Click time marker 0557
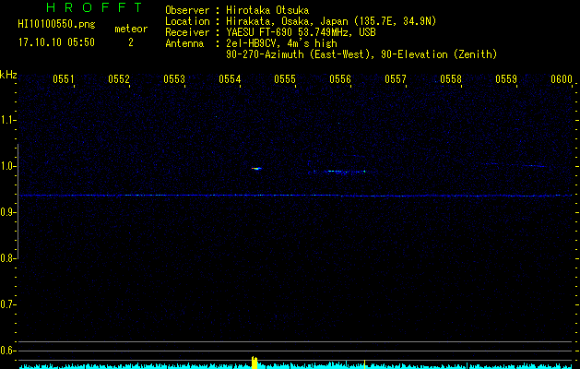 pos(396,79)
